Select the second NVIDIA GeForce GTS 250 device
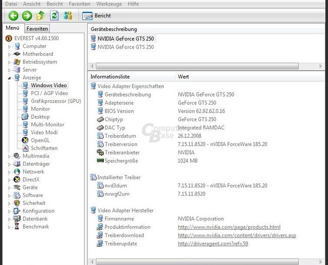This screenshot has height=265, width=328. click(x=126, y=47)
